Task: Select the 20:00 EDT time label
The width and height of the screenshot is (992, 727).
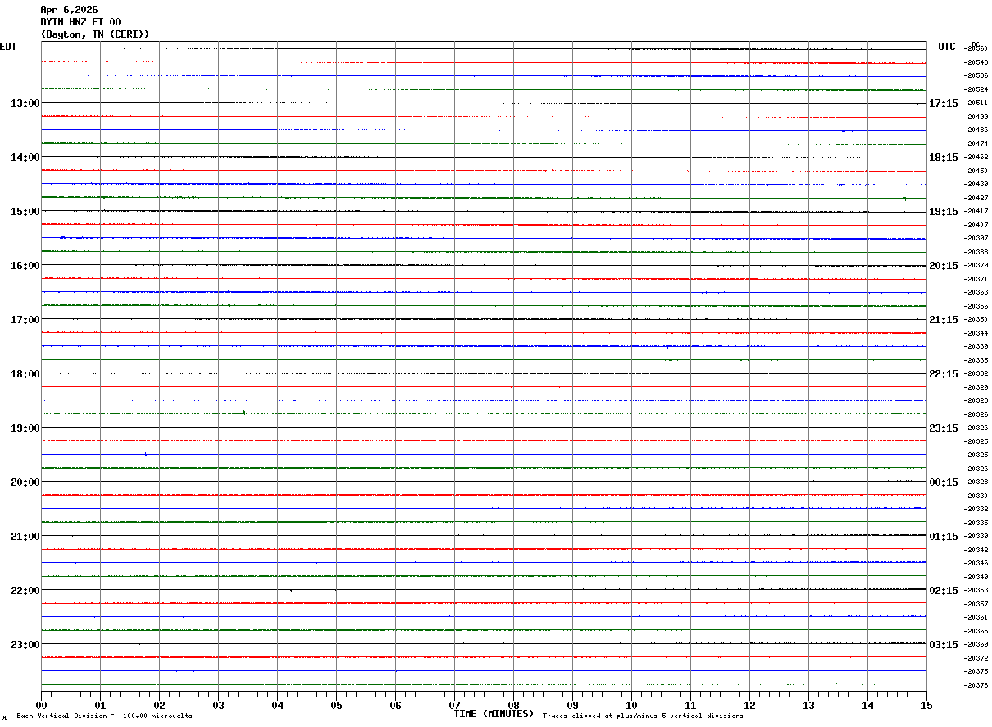Action: click(25, 482)
